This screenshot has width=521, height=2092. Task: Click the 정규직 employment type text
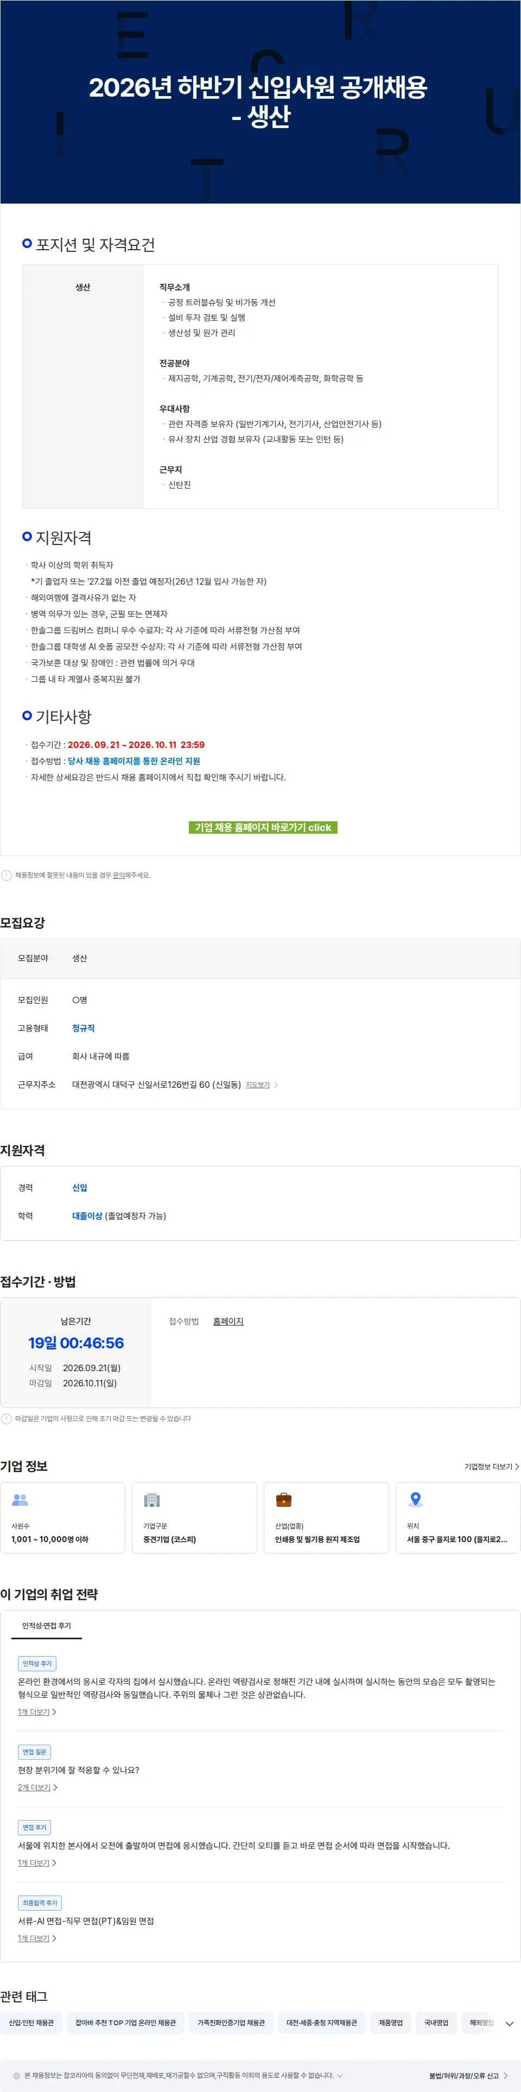pyautogui.click(x=84, y=1028)
